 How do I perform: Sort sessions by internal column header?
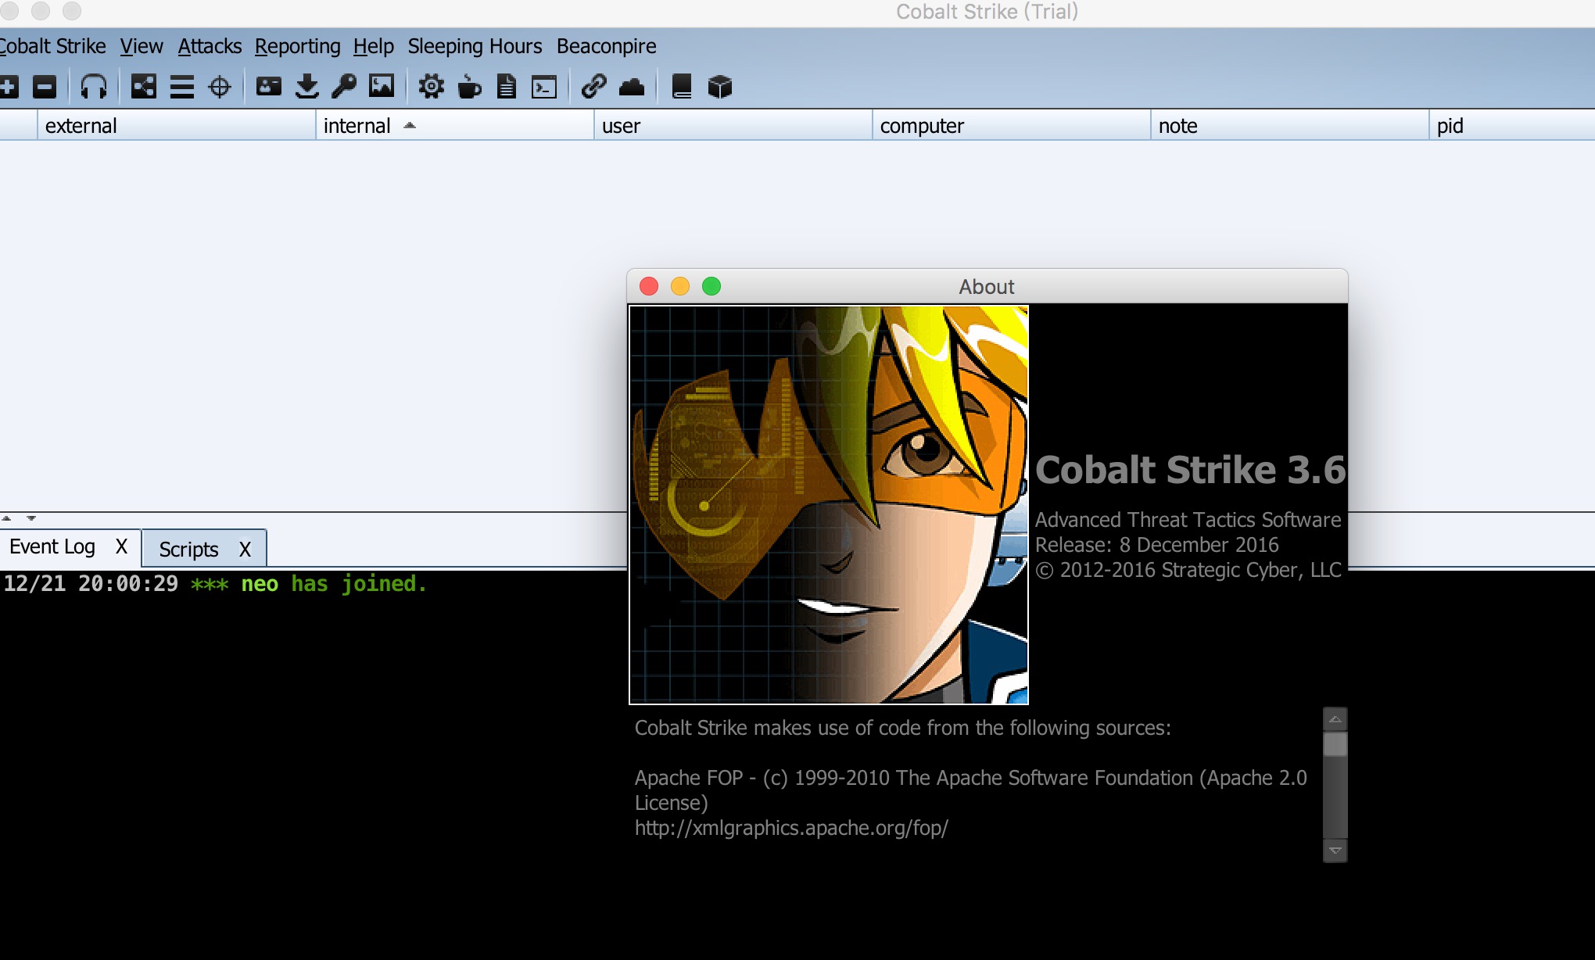(455, 126)
